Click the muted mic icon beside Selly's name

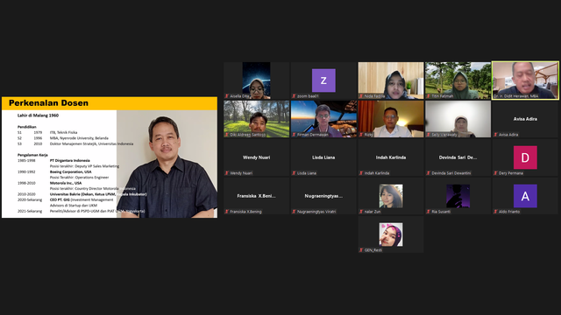pos(429,135)
